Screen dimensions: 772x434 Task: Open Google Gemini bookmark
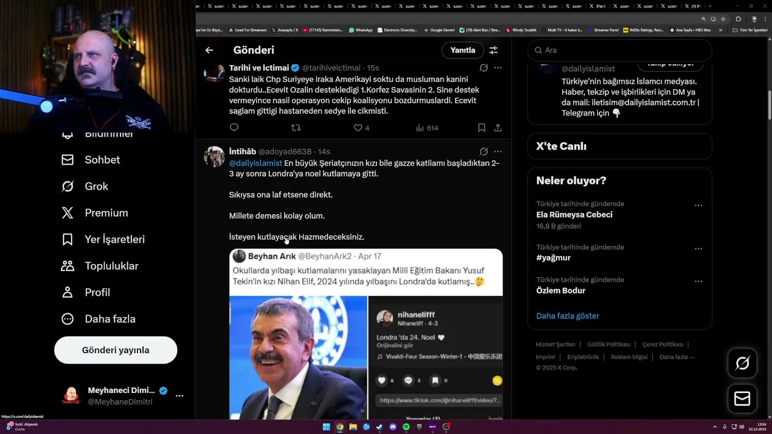(439, 30)
